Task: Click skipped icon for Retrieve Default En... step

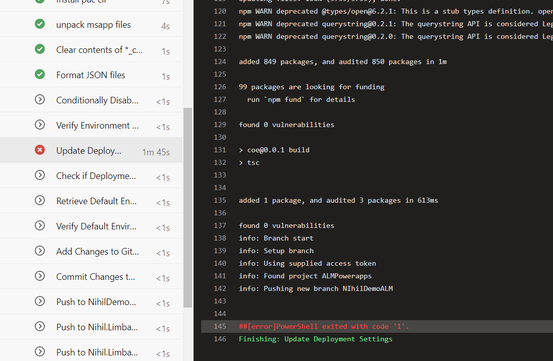Action: tap(40, 201)
